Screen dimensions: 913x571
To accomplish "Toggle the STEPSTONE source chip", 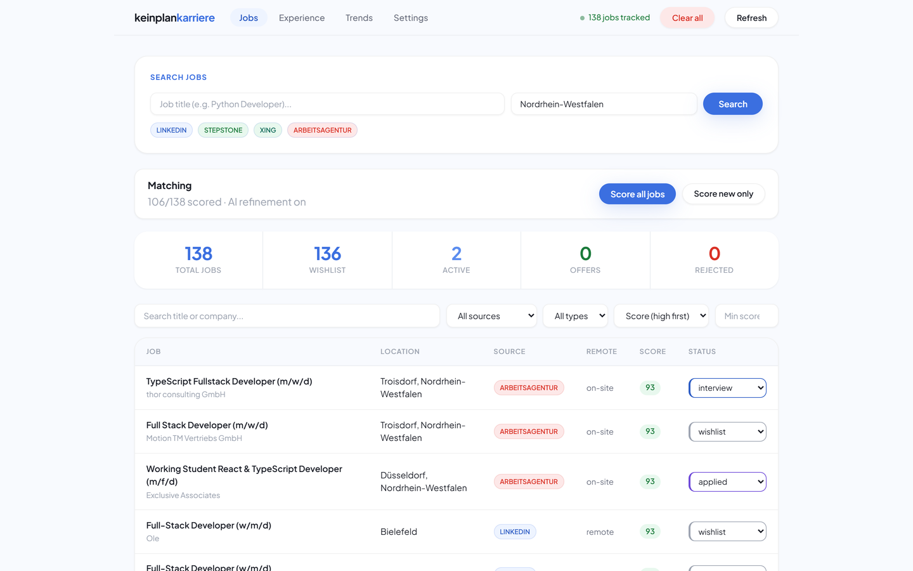I will point(223,130).
